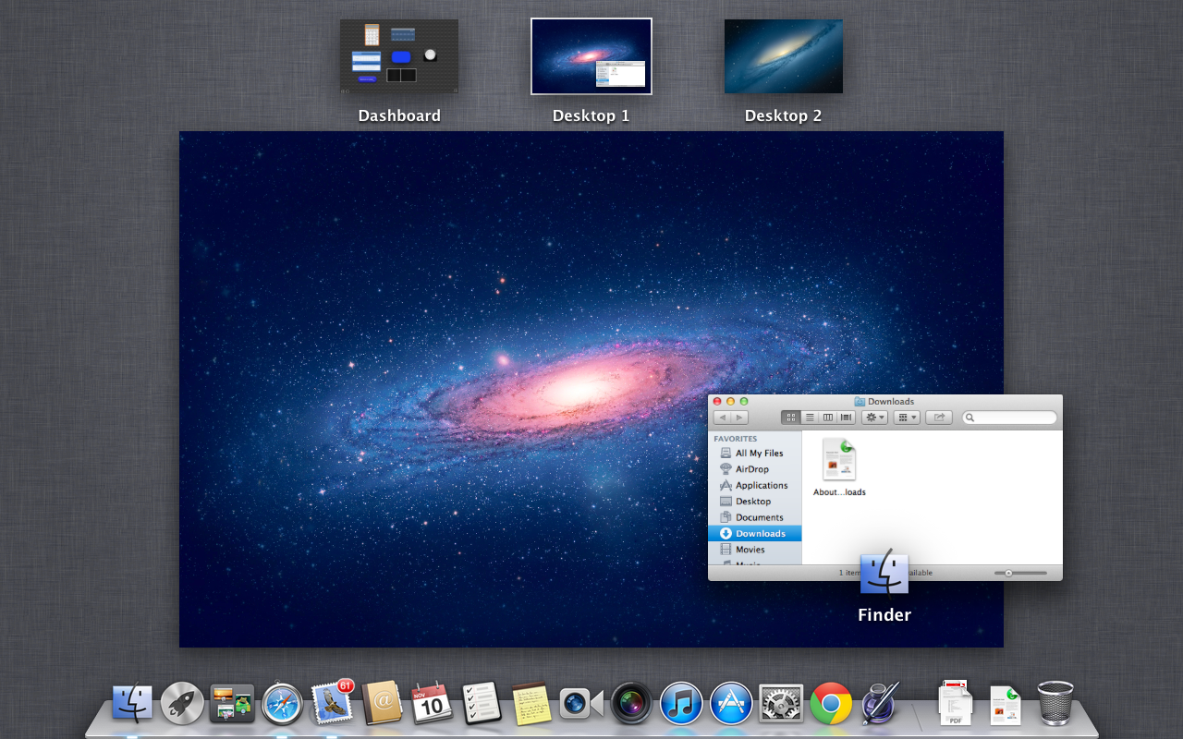Open the App Store icon in Dock
Screen dimensions: 1183x739
pyautogui.click(x=731, y=704)
